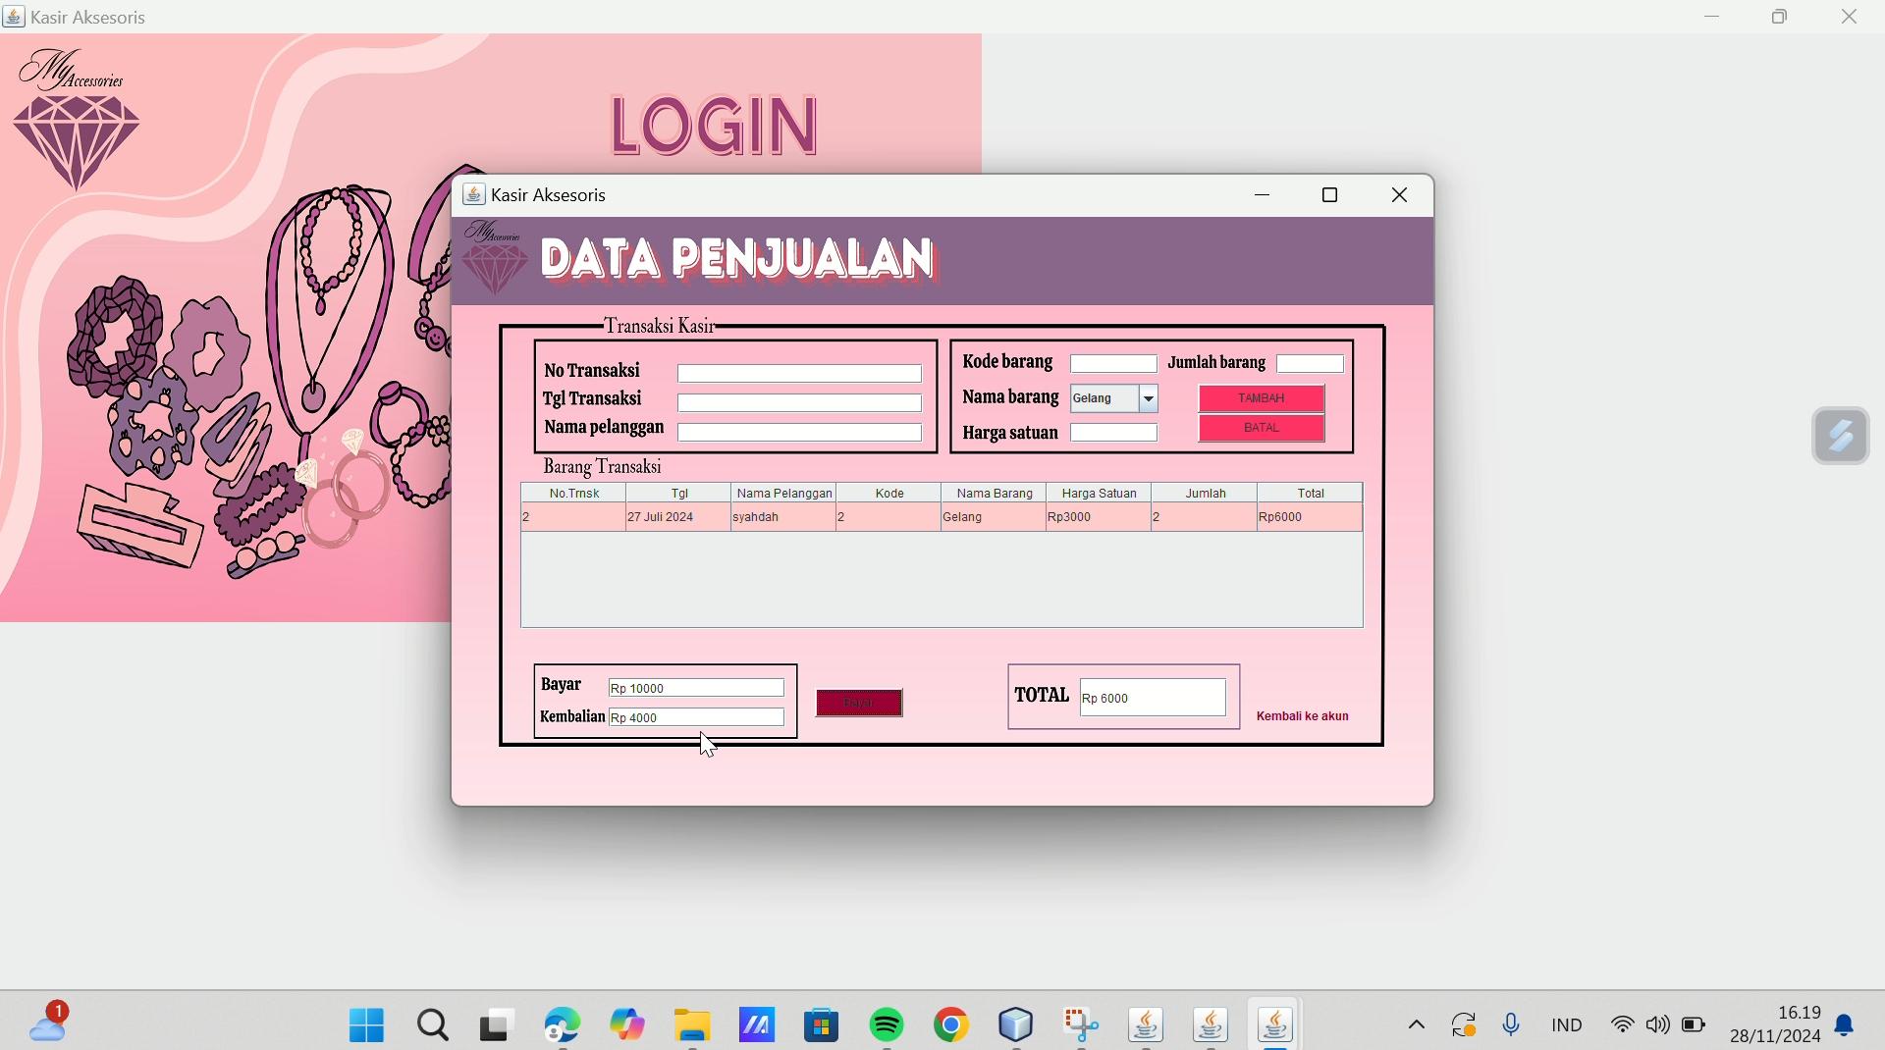Screen dimensions: 1885x1050
Task: Open Spotify from the taskbar
Action: click(887, 1025)
